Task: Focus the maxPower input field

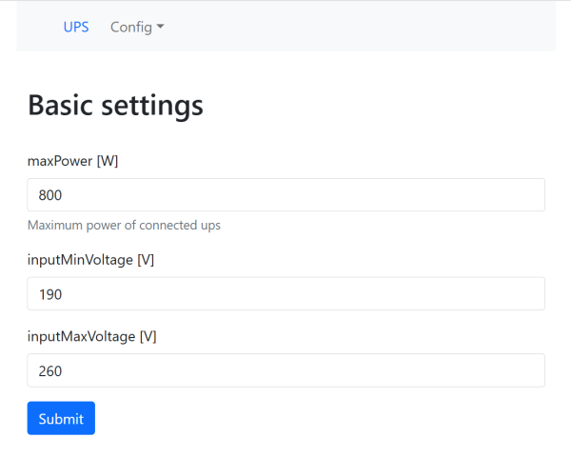Action: pyautogui.click(x=285, y=195)
